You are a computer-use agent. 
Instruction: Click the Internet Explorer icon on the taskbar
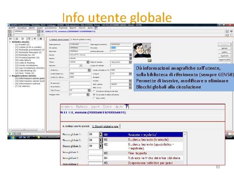(29, 137)
